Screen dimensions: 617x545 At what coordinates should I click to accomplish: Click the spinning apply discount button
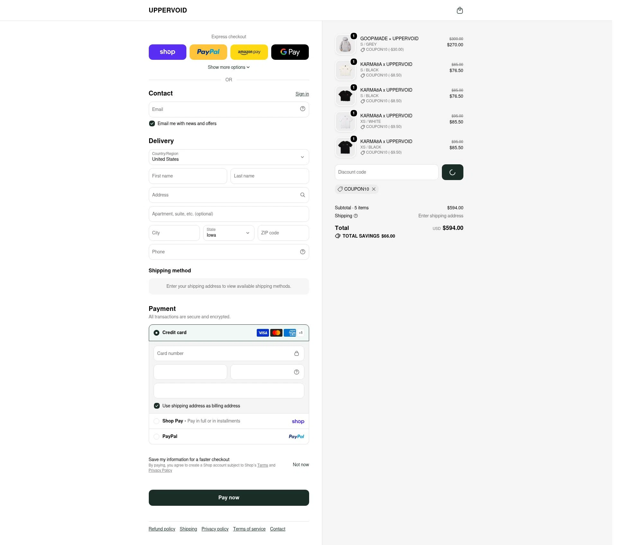click(x=452, y=172)
